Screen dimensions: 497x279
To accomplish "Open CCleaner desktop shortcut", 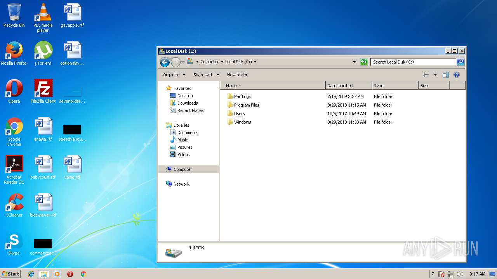I will click(x=14, y=205).
